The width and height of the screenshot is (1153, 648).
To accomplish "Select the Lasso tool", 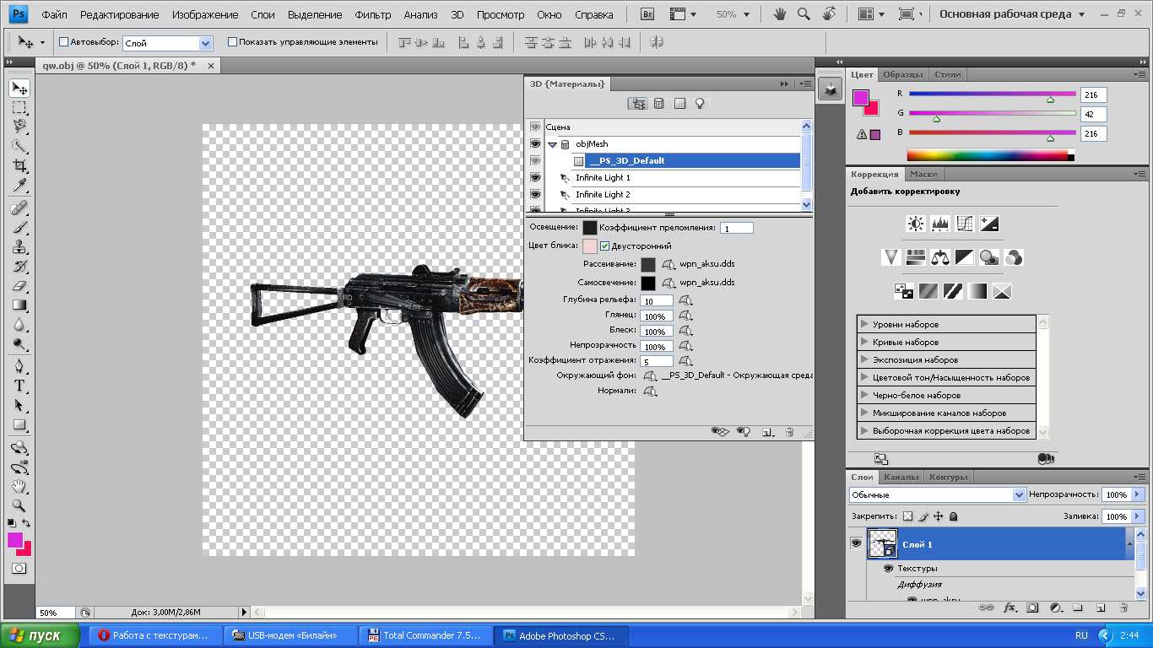I will point(19,127).
